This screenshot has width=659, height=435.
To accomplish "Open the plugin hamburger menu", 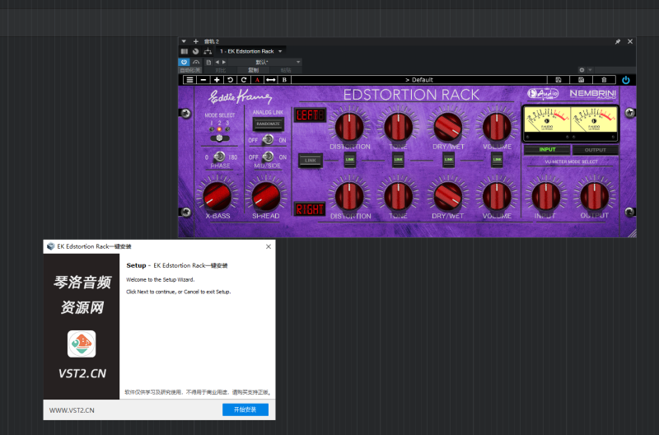I will point(189,80).
